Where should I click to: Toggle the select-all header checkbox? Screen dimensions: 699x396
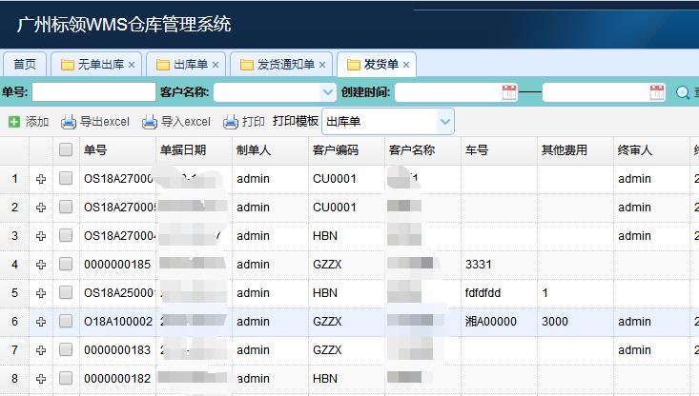[66, 149]
